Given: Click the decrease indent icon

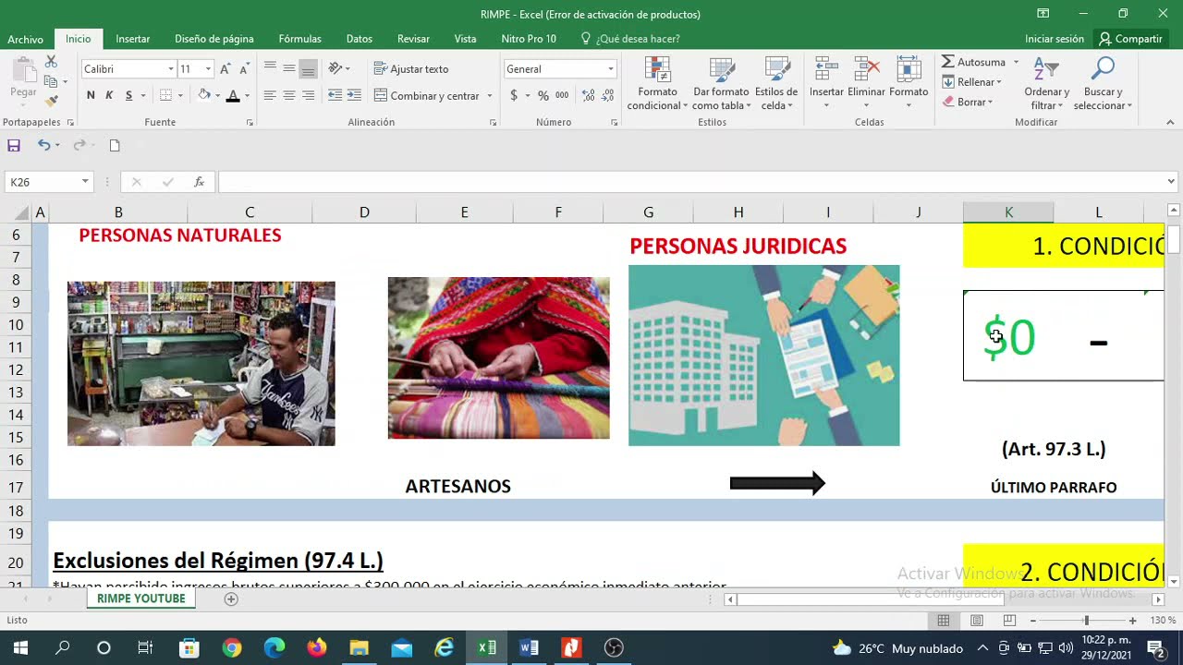Looking at the screenshot, I should tap(335, 95).
